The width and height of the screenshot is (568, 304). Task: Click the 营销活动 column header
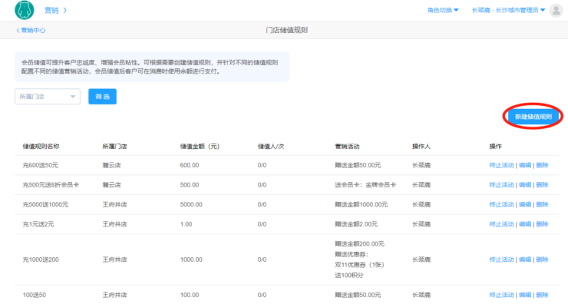pyautogui.click(x=347, y=147)
